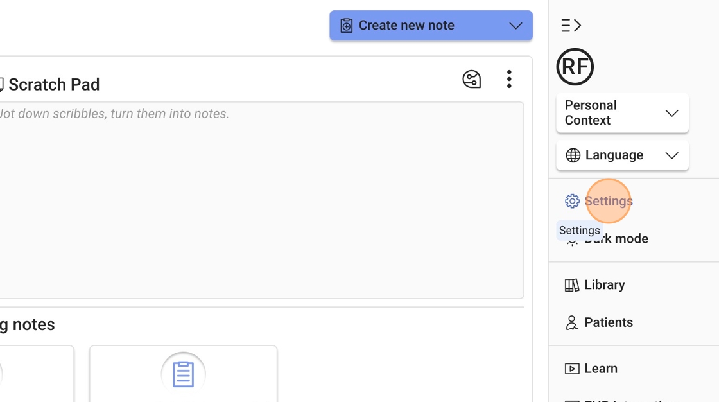Click the Library books icon
Screen dimensions: 719x402
point(571,285)
